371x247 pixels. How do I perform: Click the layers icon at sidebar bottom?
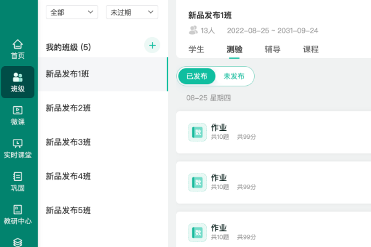(x=18, y=242)
